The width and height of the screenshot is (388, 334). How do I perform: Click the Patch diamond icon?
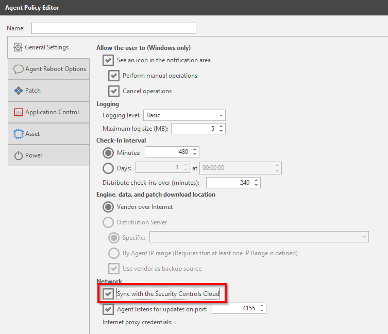[x=19, y=91]
